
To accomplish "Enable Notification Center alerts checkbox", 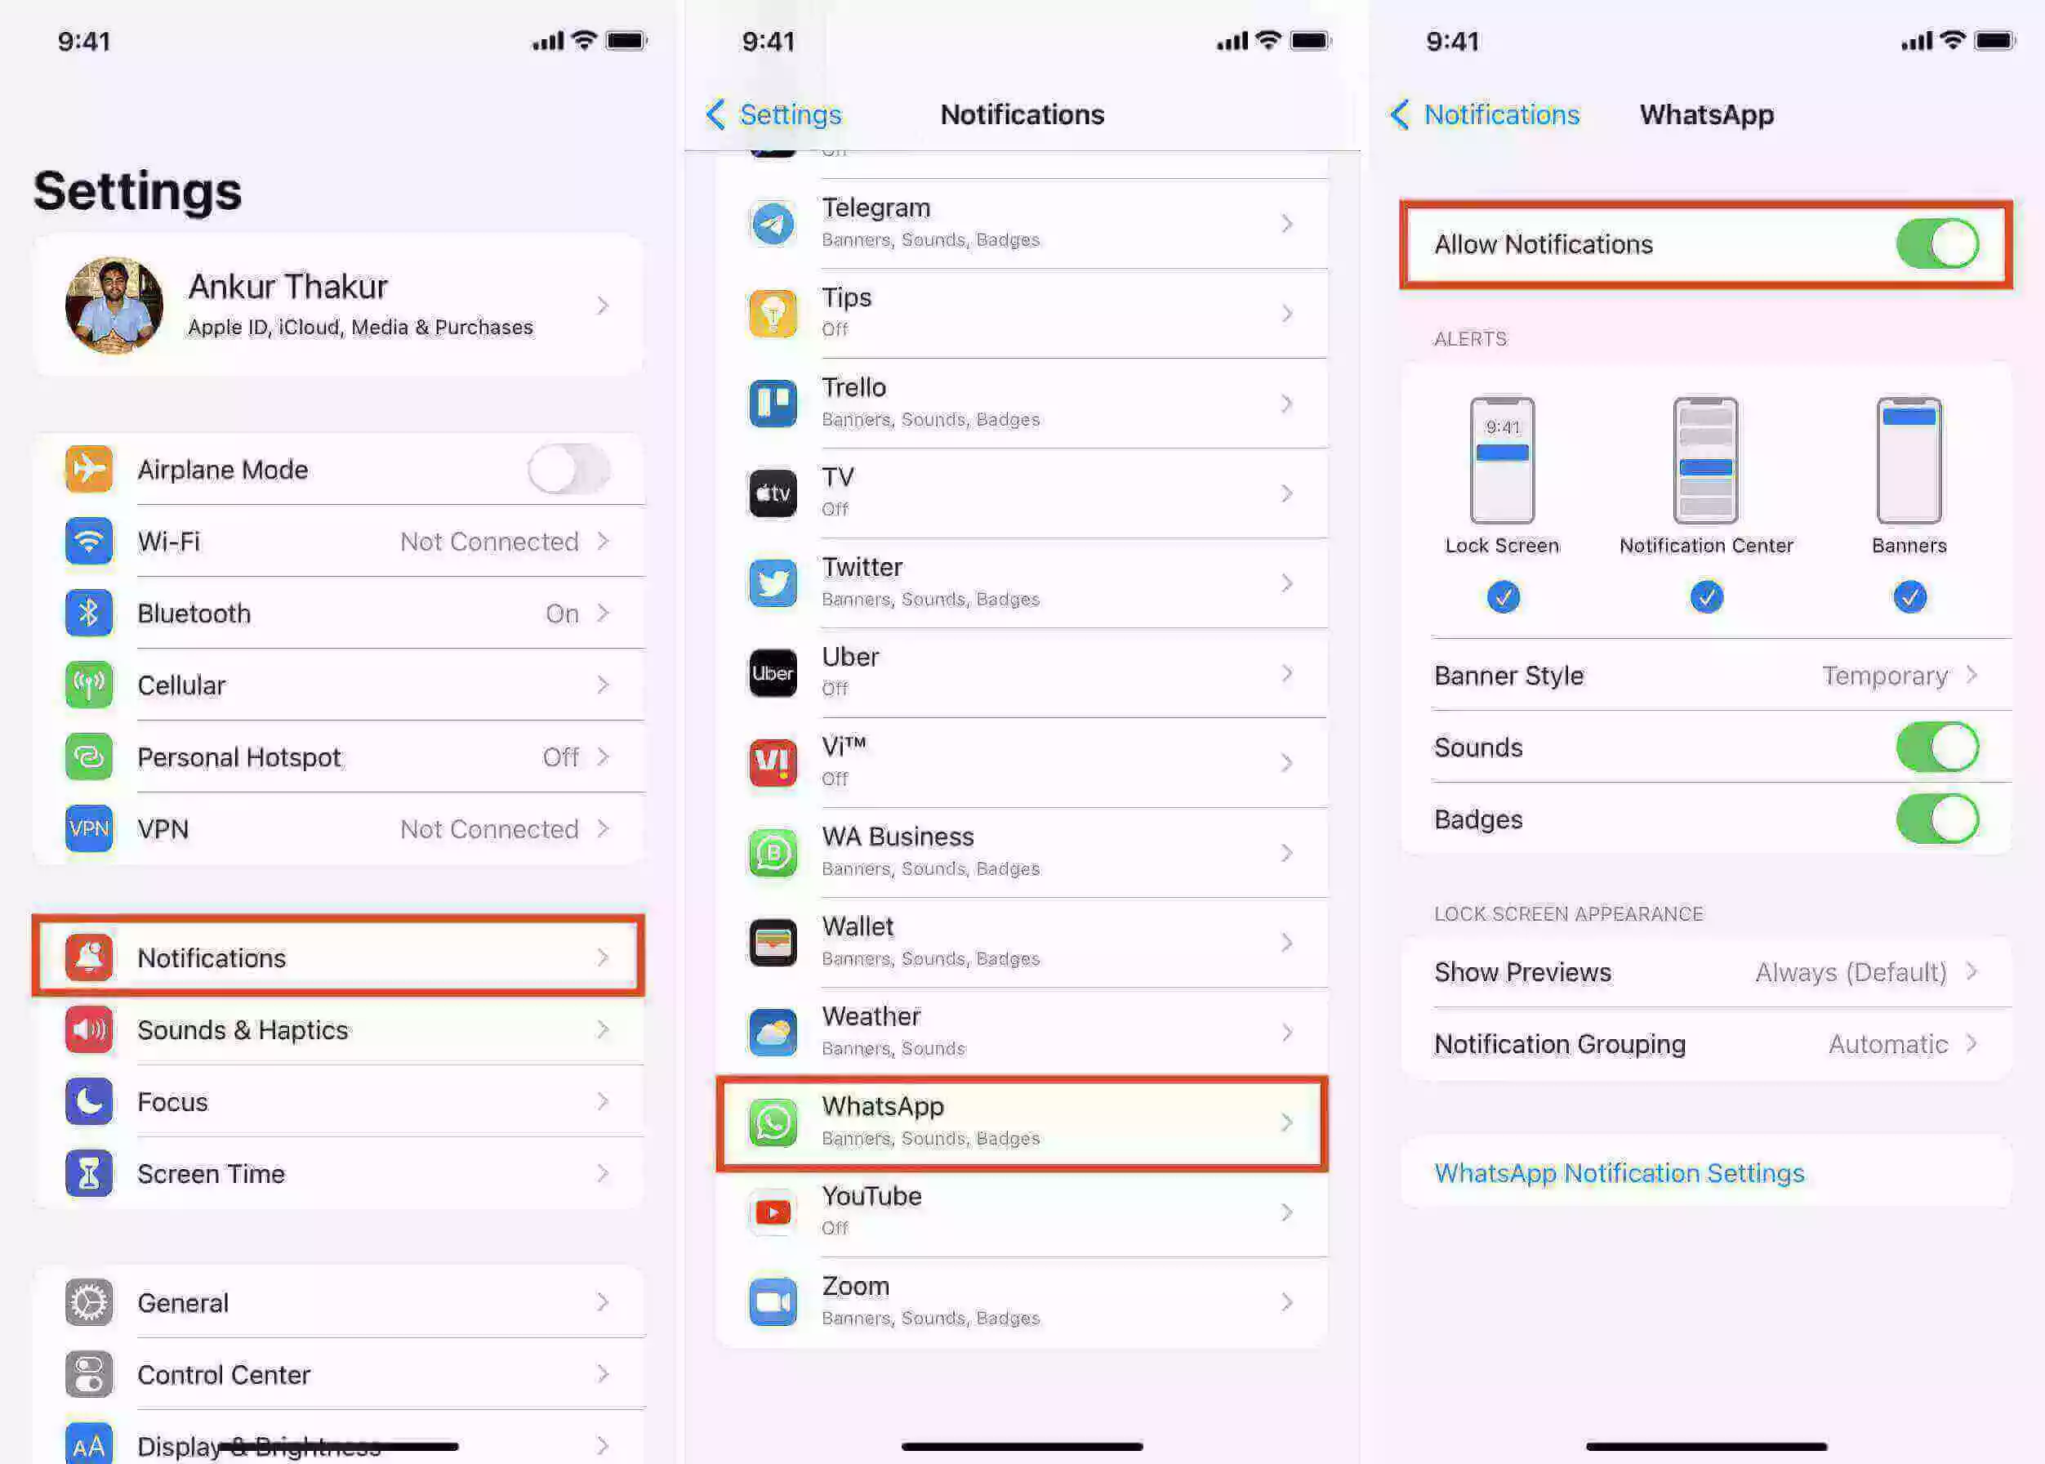I will pyautogui.click(x=1704, y=596).
